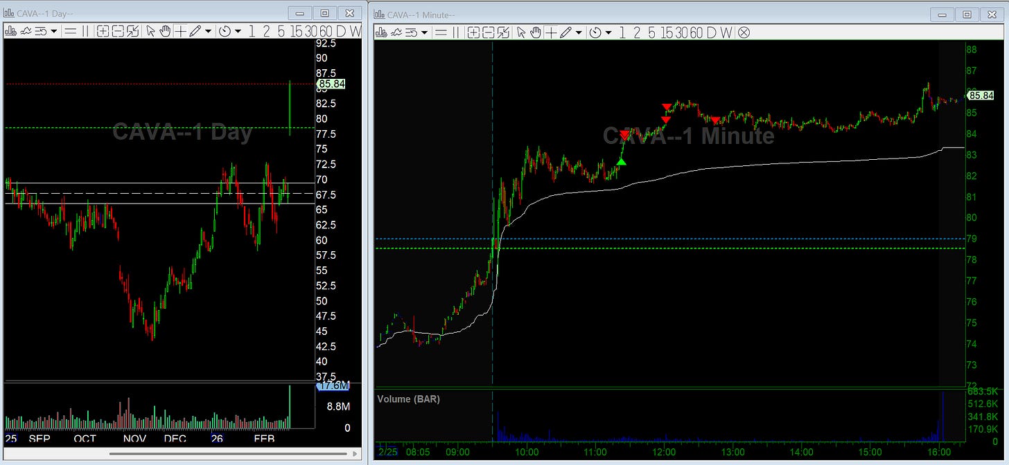Reset zoom to fit in 1 Day window
Viewport: 1009px width, 465px height.
click(x=133, y=31)
